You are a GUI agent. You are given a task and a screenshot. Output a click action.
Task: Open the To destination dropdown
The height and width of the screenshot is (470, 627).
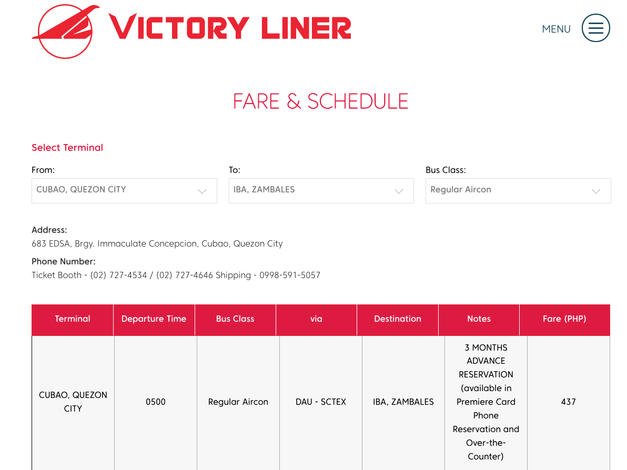(x=321, y=191)
